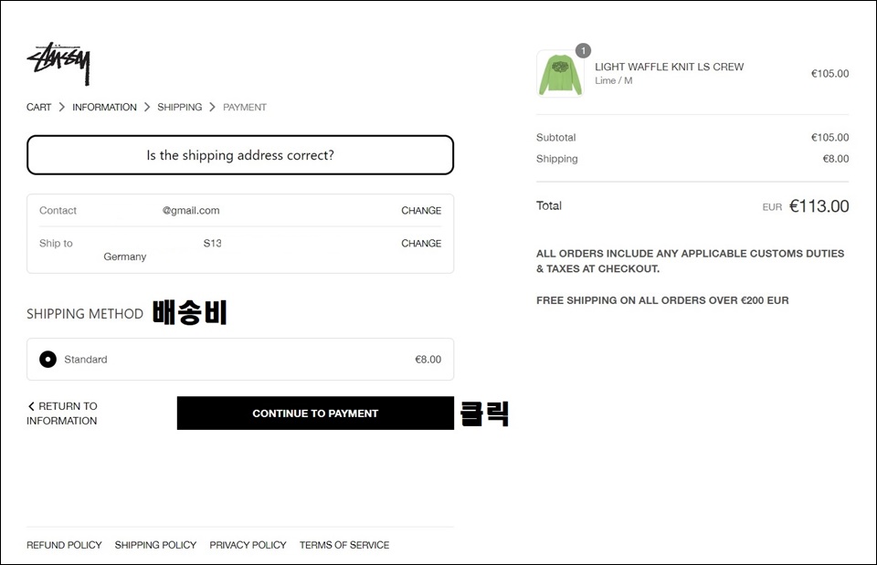This screenshot has width=877, height=565.
Task: Click LIGHT WAFFLE KNIT LS CREW title
Action: click(x=669, y=67)
